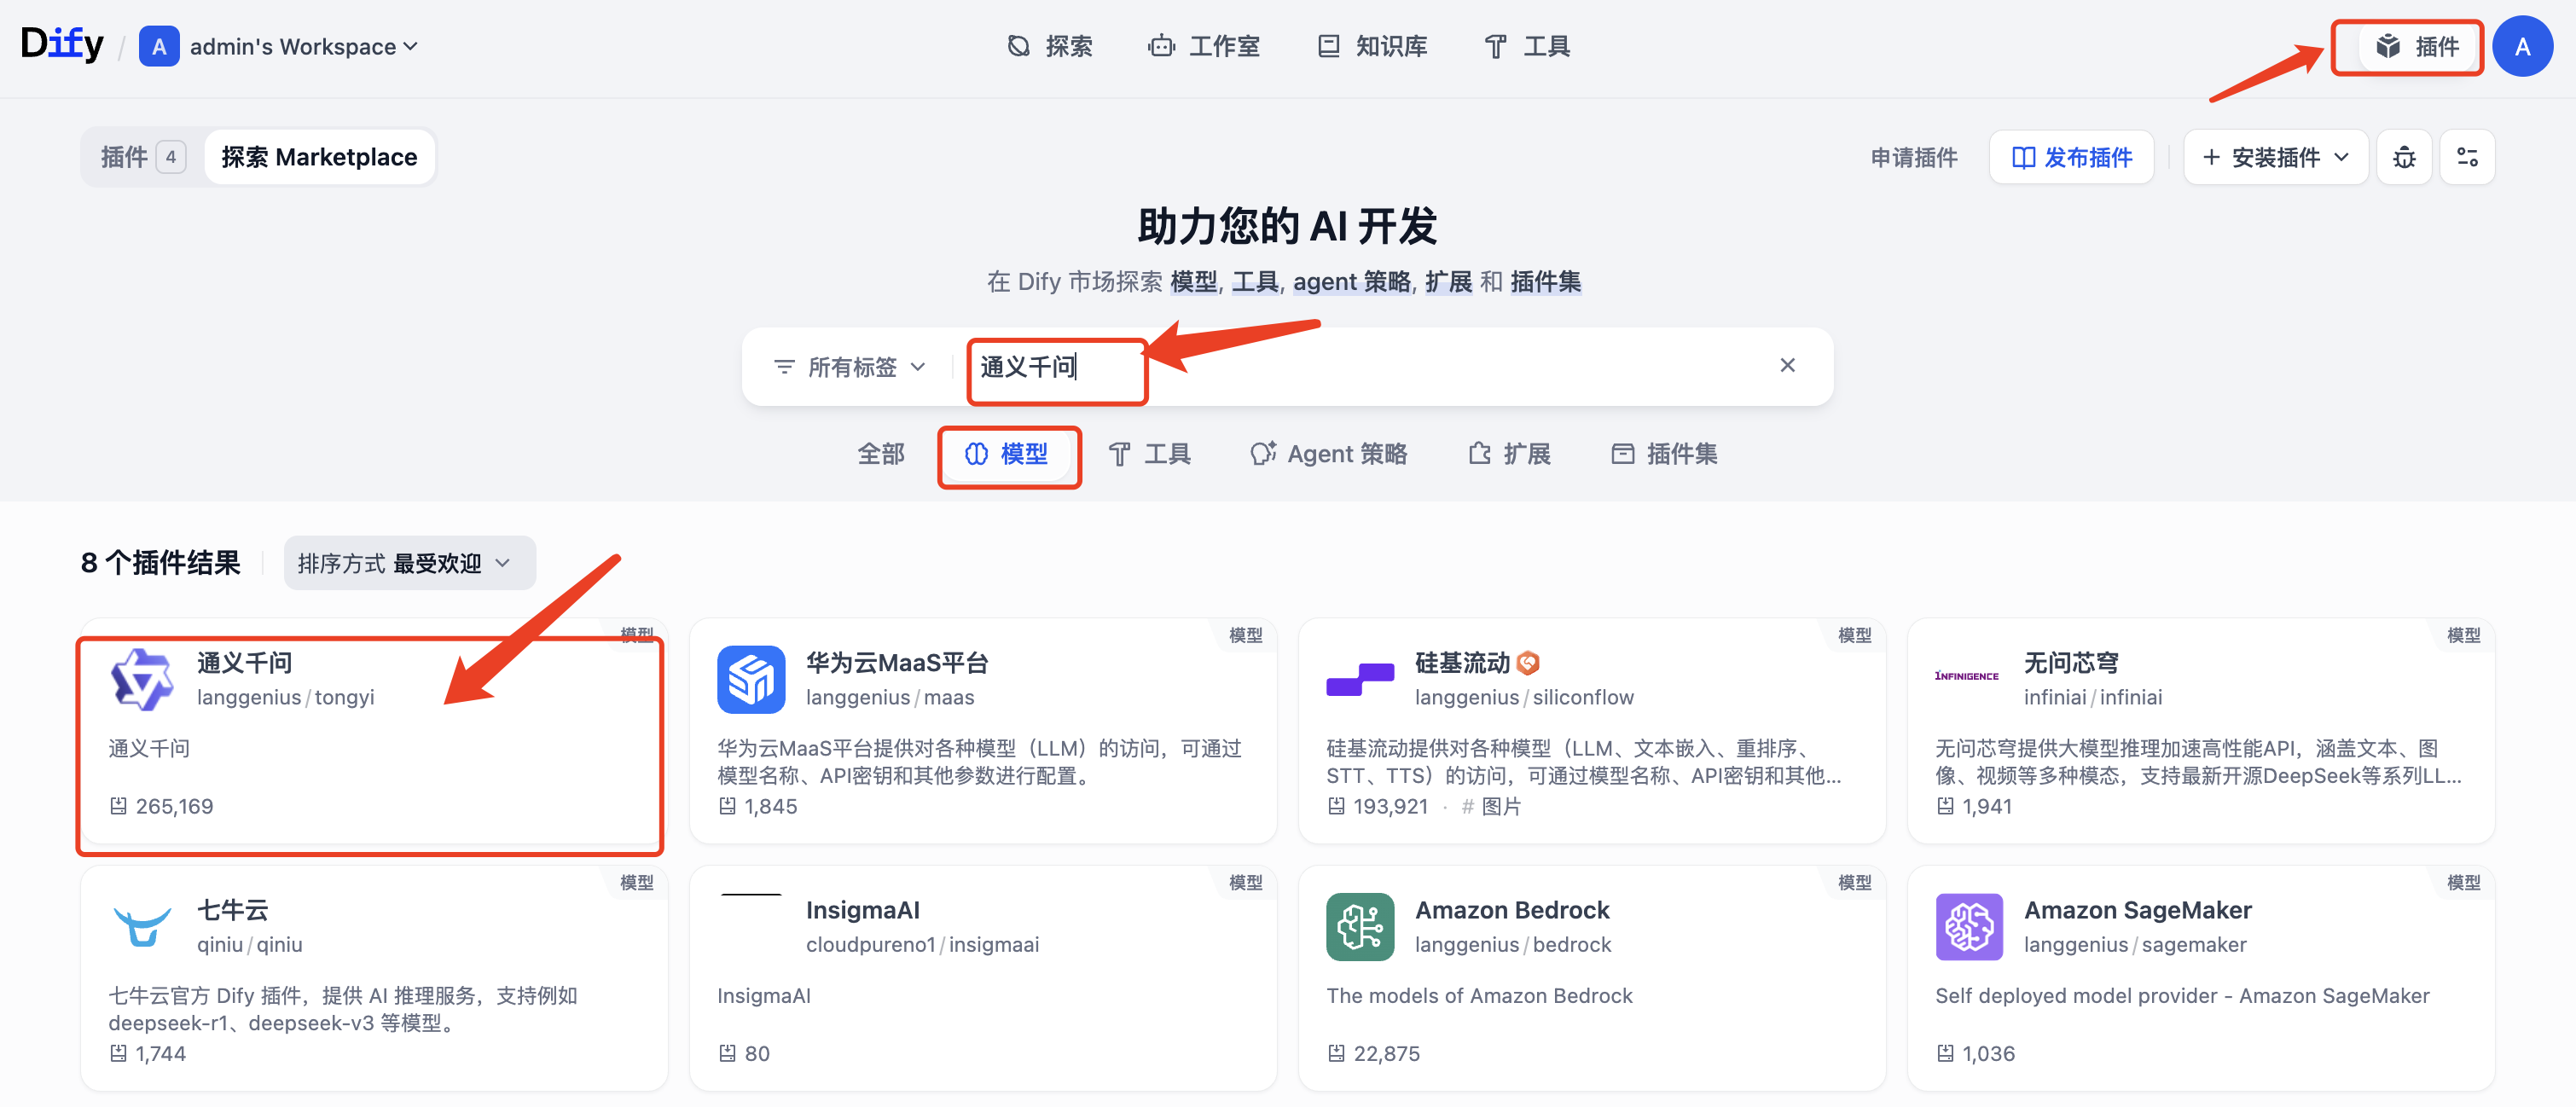2576x1107 pixels.
Task: Click langgenius / siliconflow author text
Action: (1524, 697)
